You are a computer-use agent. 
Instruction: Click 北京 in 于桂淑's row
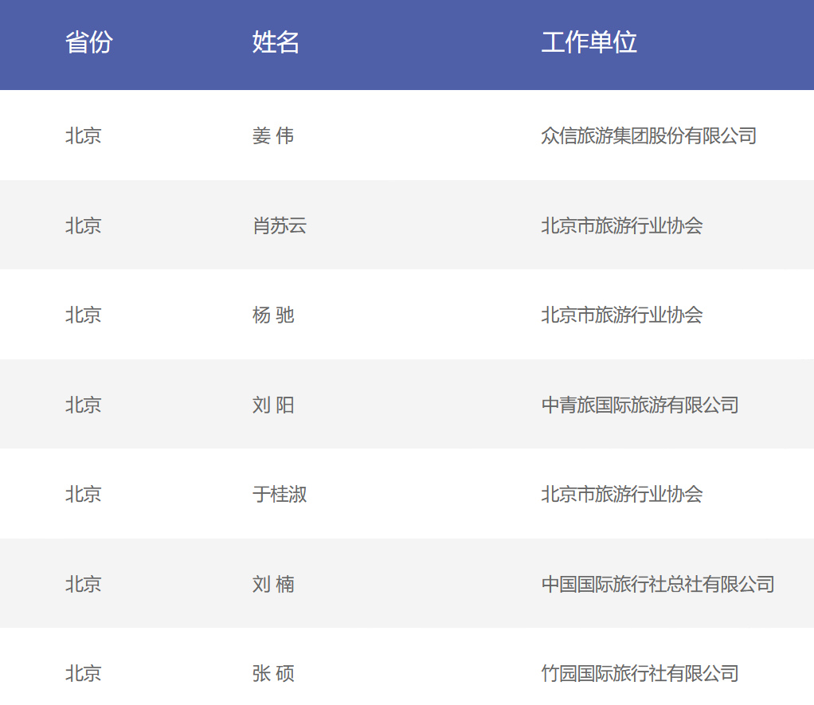click(x=83, y=494)
